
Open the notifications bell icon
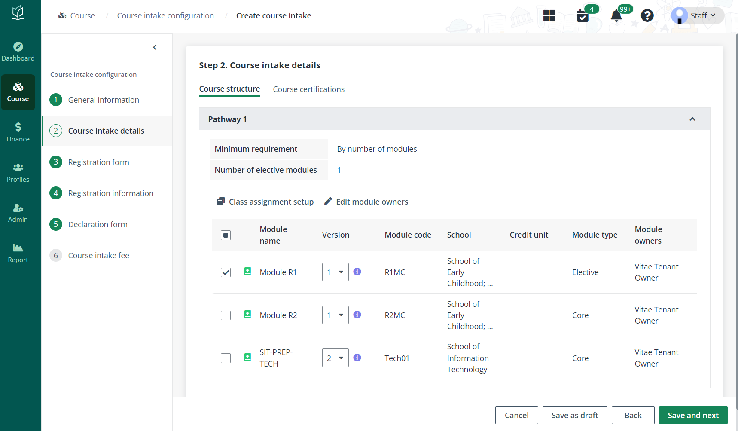tap(616, 16)
